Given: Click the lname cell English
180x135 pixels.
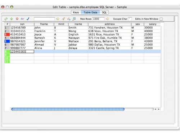Looking at the screenshot, I should [x=78, y=35].
